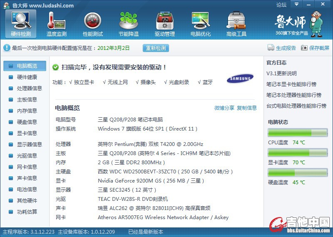Click the blue info exclamation icon
Screen dimensions: 333x237
pos(7,48)
